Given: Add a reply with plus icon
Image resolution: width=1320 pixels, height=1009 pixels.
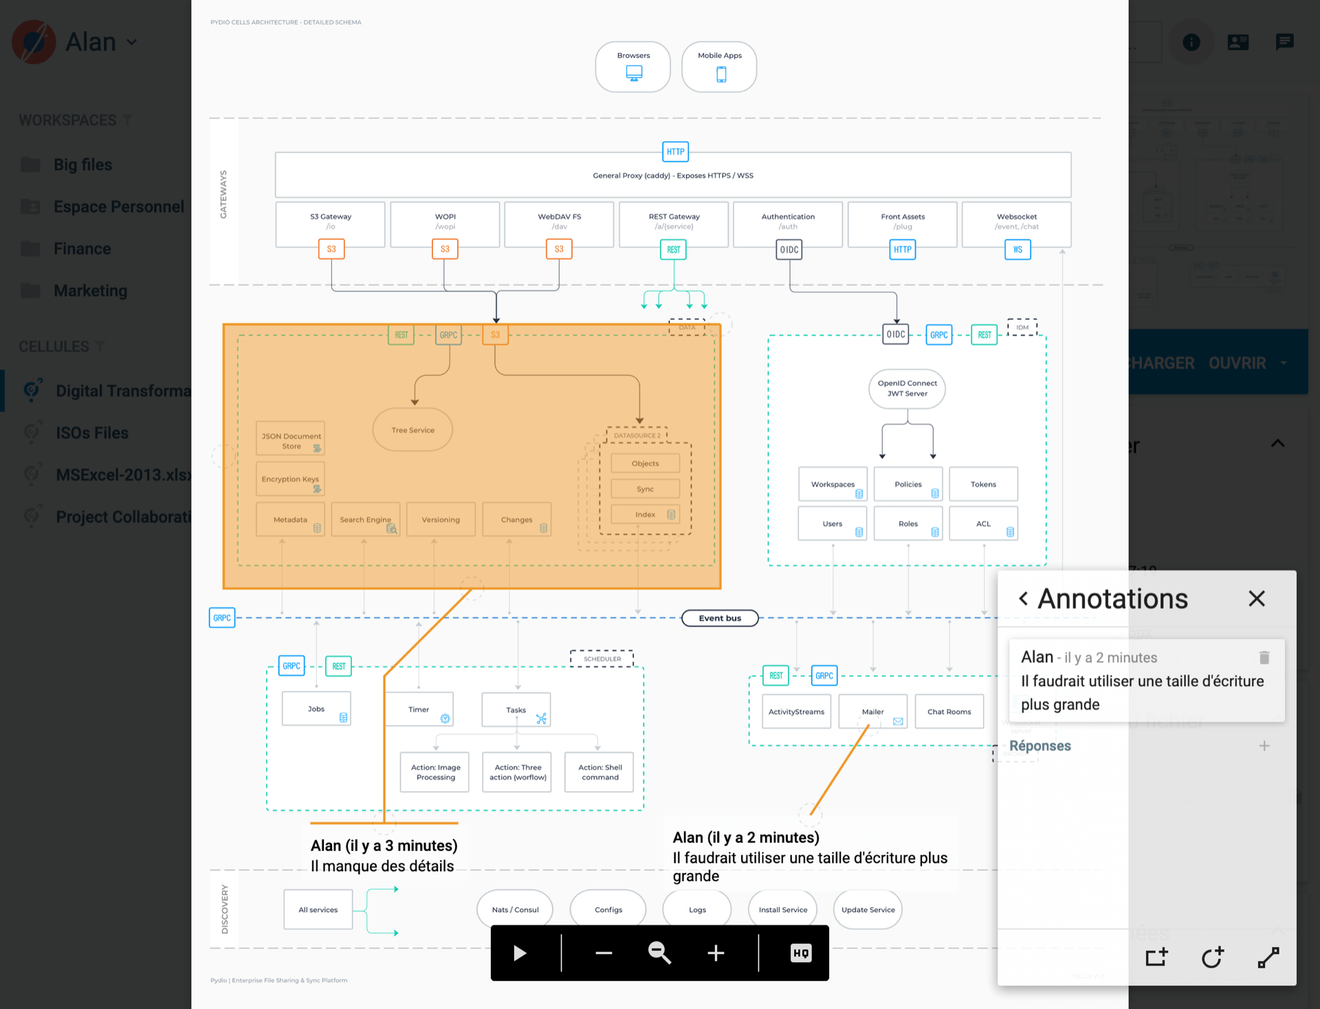Looking at the screenshot, I should tap(1264, 746).
